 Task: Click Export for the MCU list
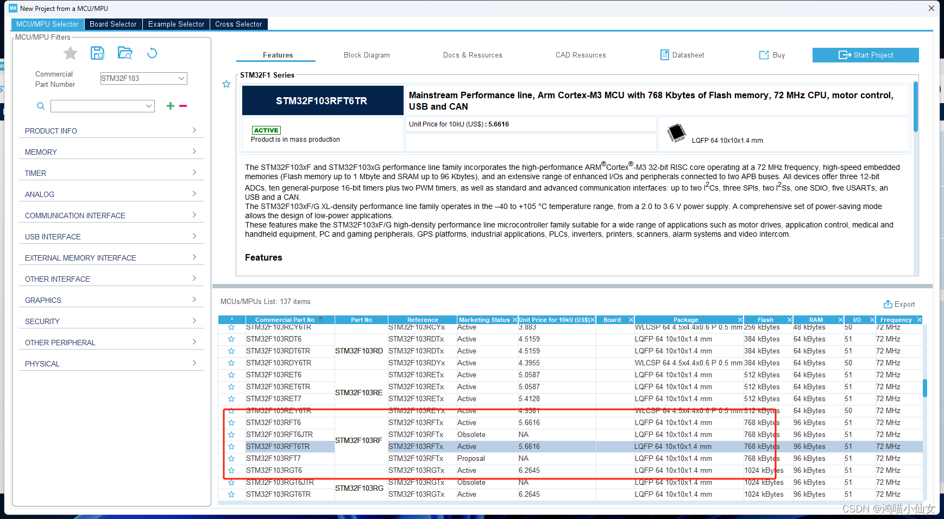click(899, 304)
